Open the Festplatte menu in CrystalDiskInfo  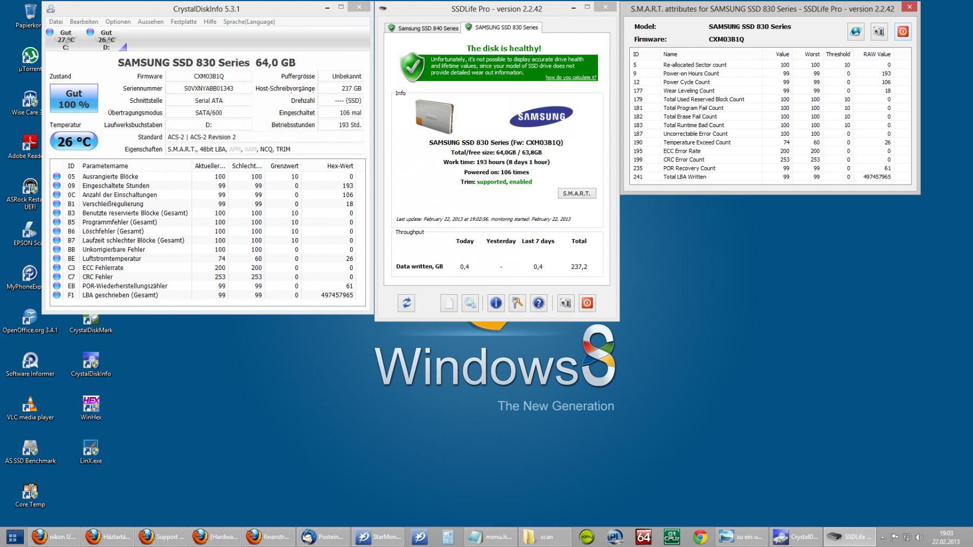coord(183,22)
